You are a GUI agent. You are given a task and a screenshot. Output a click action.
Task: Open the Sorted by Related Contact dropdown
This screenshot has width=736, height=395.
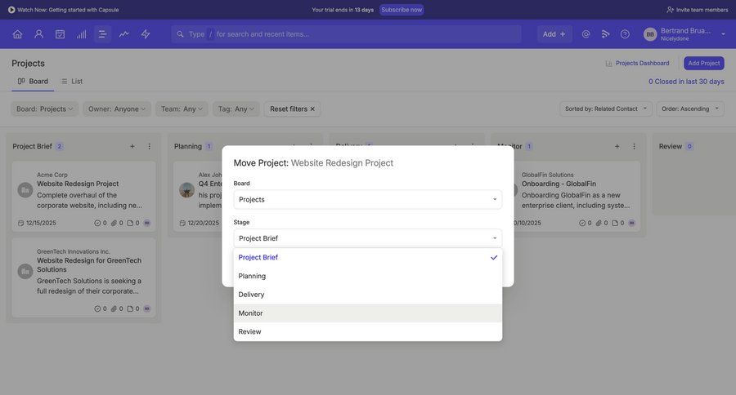point(606,109)
